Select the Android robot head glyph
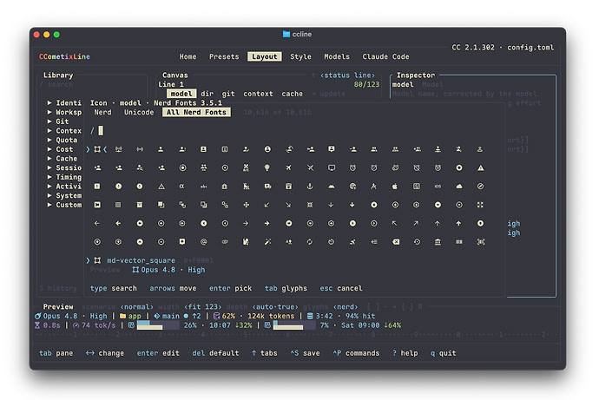 pyautogui.click(x=332, y=187)
